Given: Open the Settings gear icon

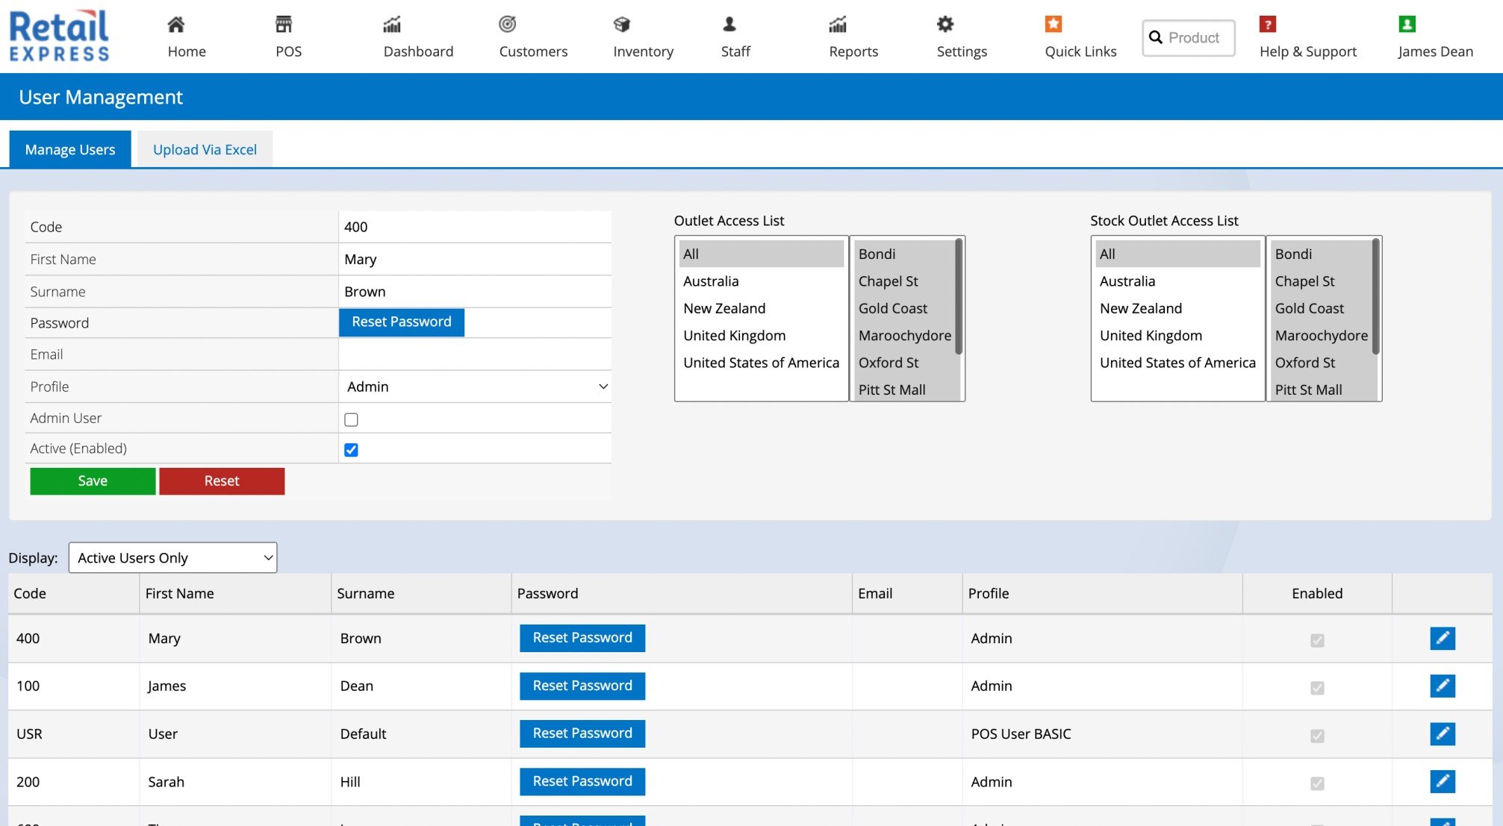Looking at the screenshot, I should click(945, 24).
